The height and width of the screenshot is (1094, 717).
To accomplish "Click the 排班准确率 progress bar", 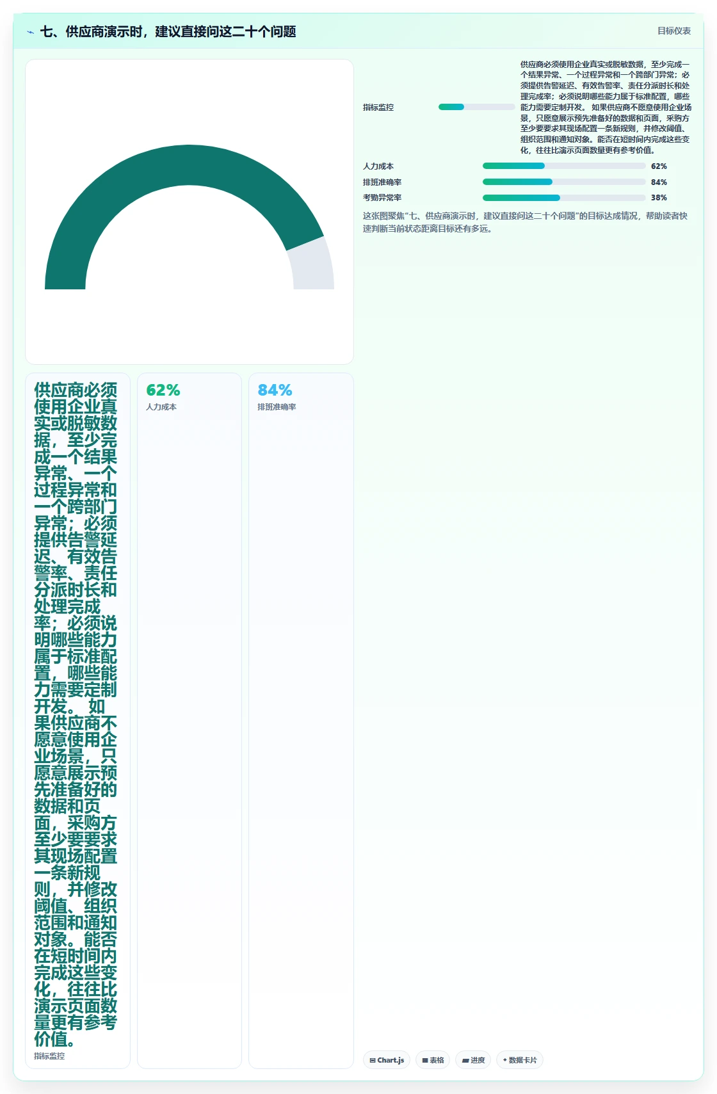I will tap(564, 182).
